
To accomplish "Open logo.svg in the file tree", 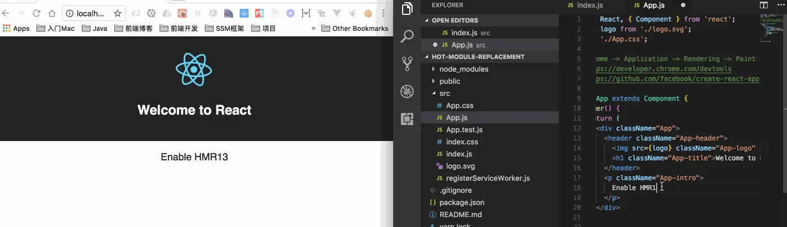I will (x=490, y=166).
